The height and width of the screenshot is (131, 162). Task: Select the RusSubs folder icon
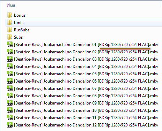(x=9, y=30)
